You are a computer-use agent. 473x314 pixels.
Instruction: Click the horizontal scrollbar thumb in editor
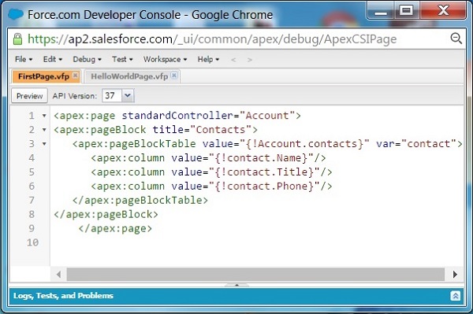[255, 275]
